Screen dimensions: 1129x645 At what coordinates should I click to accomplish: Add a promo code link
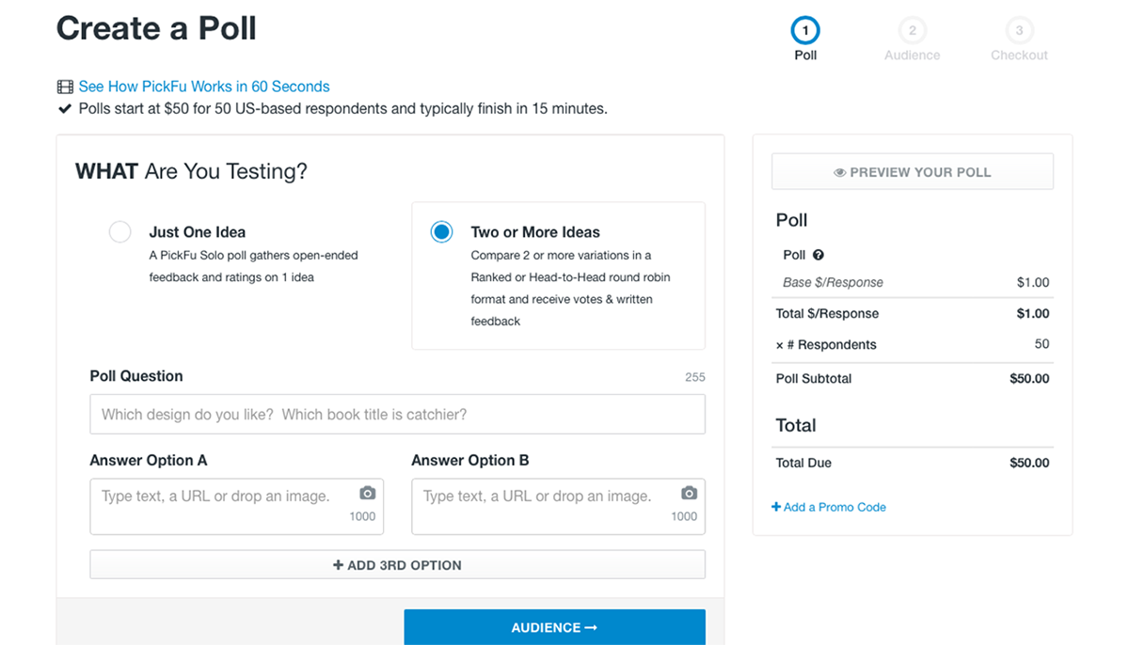click(835, 507)
